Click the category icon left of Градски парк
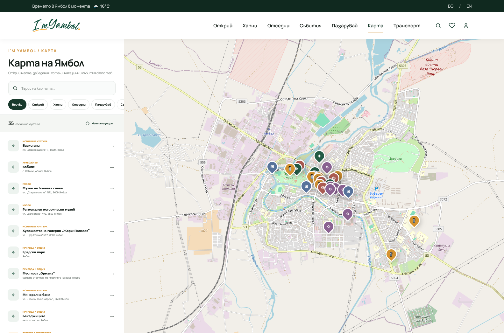 tap(13, 252)
